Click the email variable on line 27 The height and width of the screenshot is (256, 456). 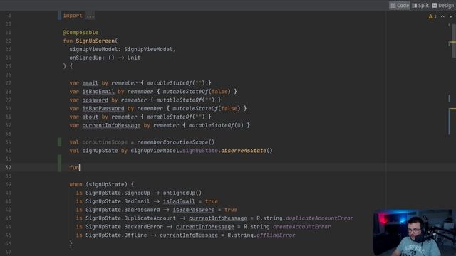(x=90, y=83)
